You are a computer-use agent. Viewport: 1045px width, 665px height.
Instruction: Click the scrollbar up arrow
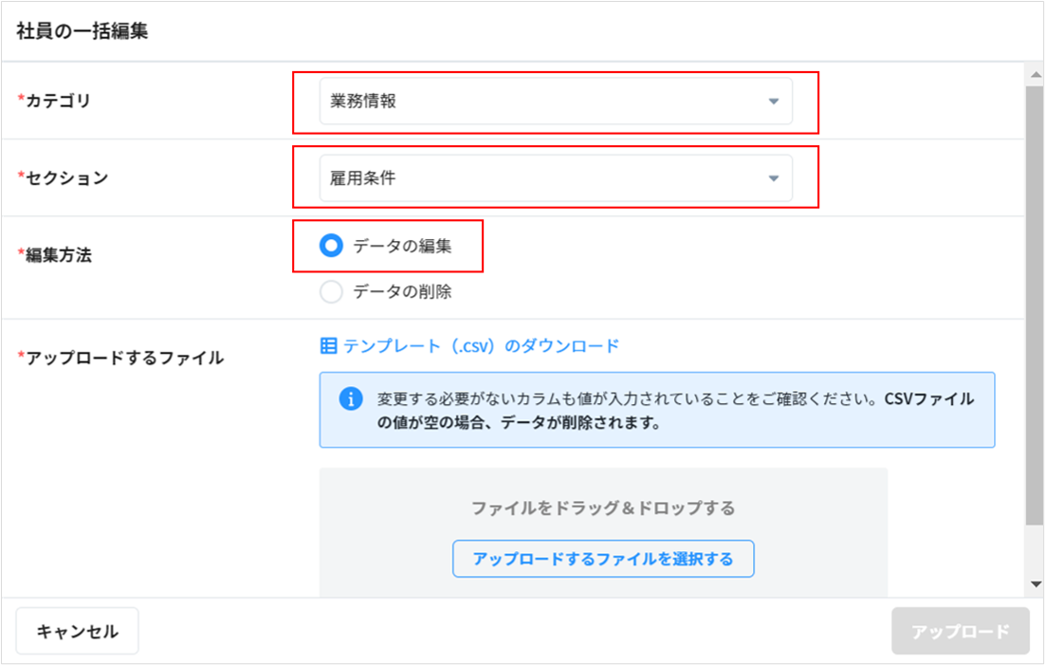coord(1035,74)
